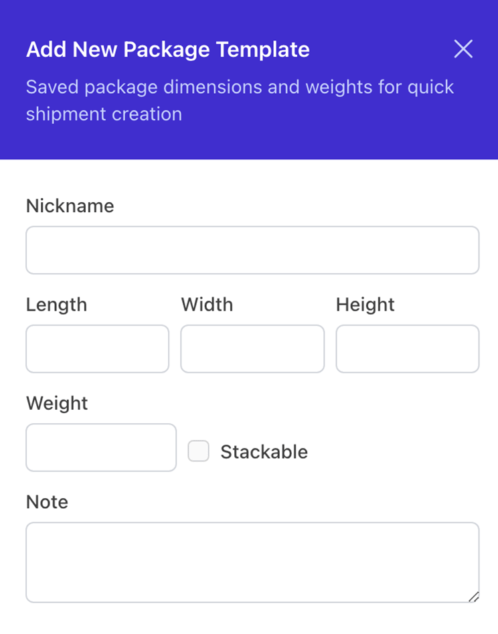This screenshot has height=634, width=498.
Task: Click the Note label
Action: coord(47,502)
